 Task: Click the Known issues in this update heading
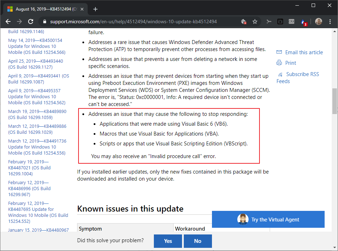[130, 209]
